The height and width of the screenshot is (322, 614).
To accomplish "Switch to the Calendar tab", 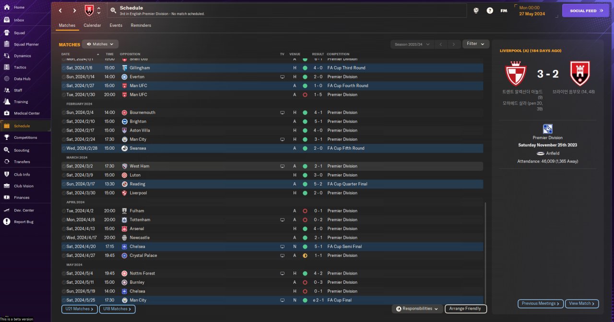I will 92,25.
